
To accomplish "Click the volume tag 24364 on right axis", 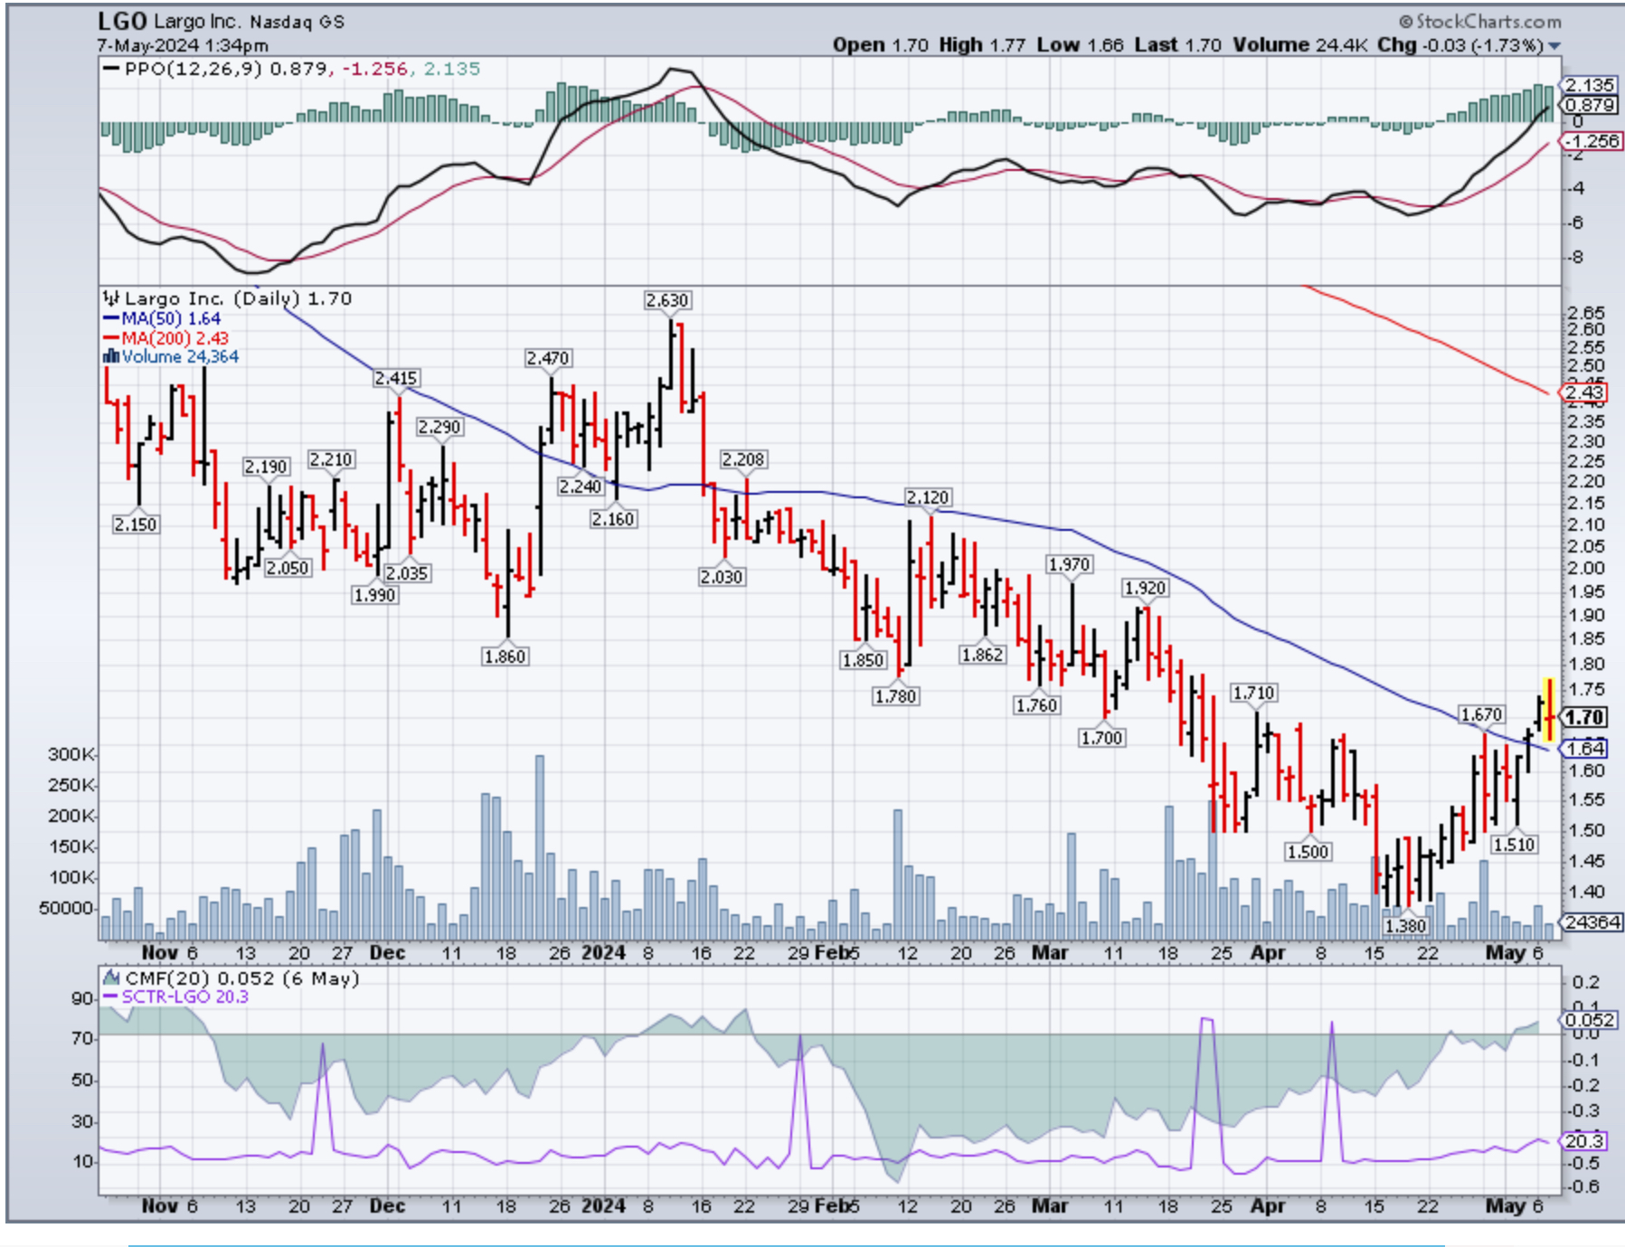I will [x=1592, y=921].
